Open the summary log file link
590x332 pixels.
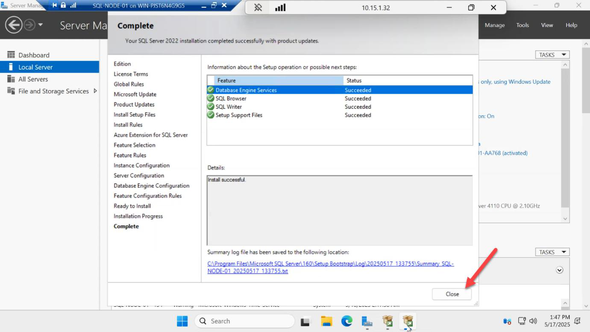331,267
